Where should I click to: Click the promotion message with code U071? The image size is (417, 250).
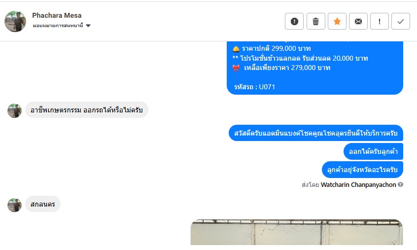315,68
